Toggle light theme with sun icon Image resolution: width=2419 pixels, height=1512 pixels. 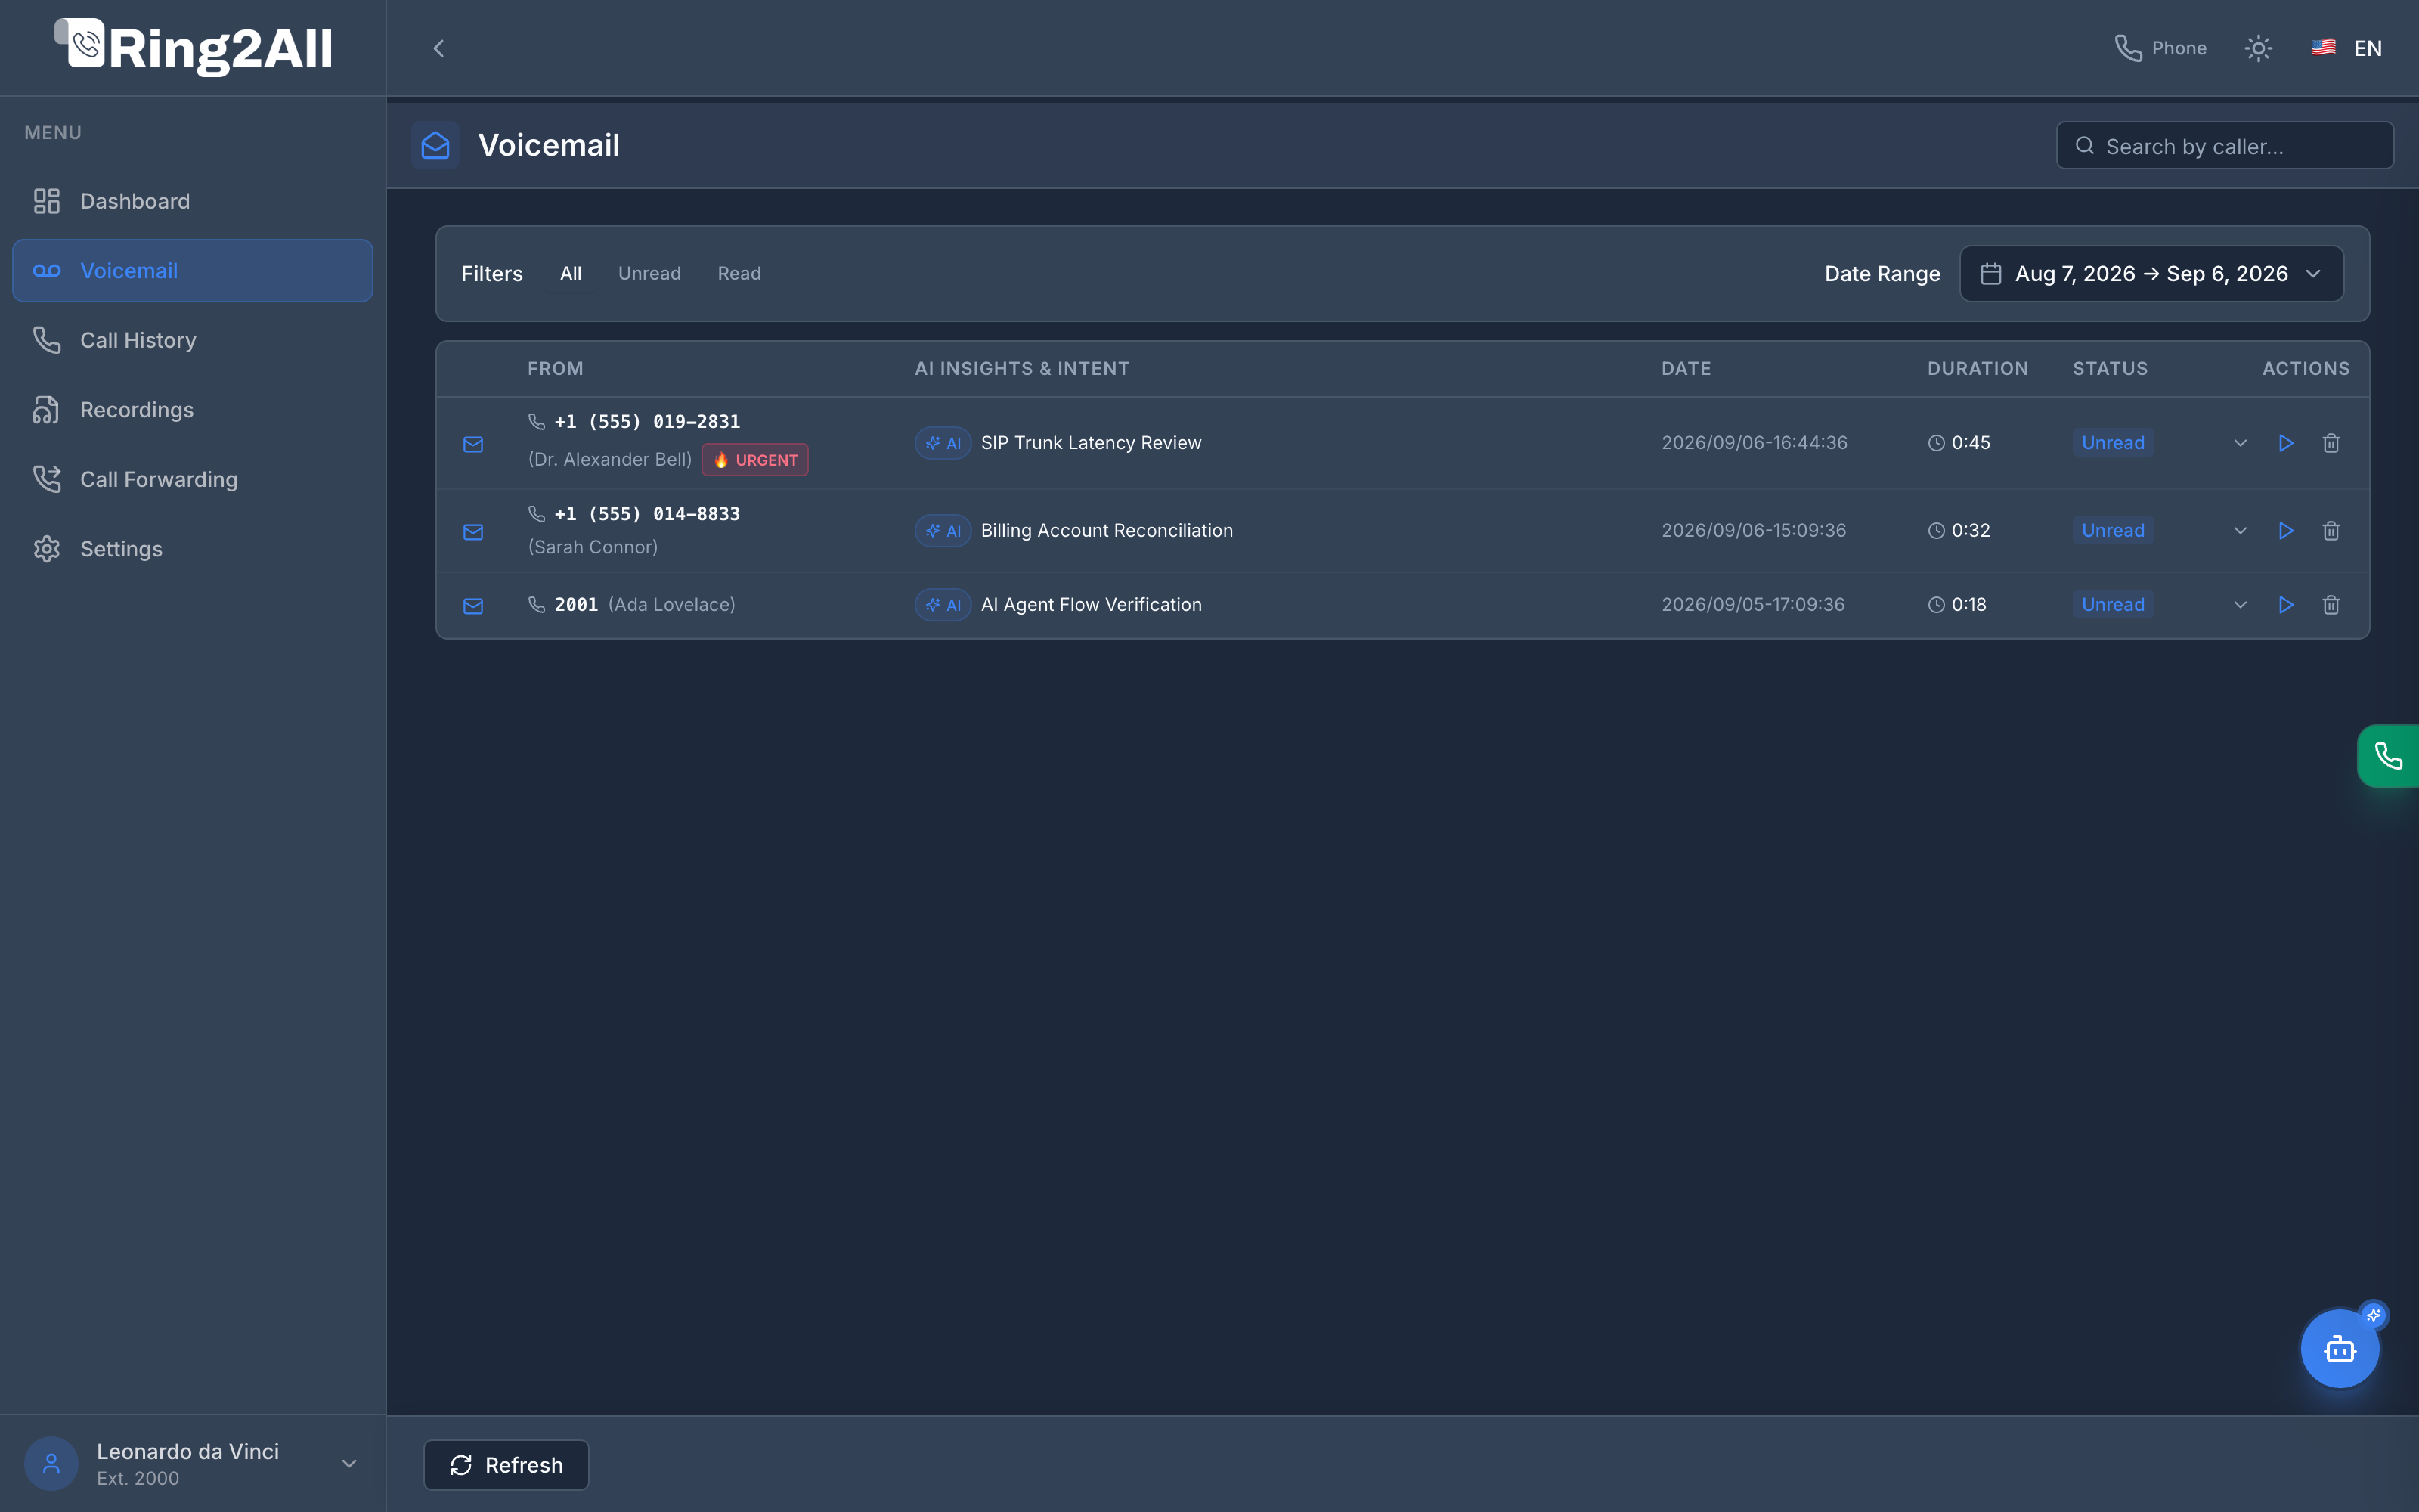(x=2258, y=48)
